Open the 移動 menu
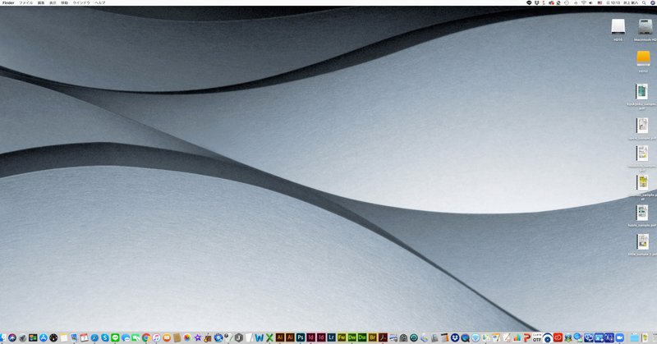The width and height of the screenshot is (657, 344). point(65,2)
